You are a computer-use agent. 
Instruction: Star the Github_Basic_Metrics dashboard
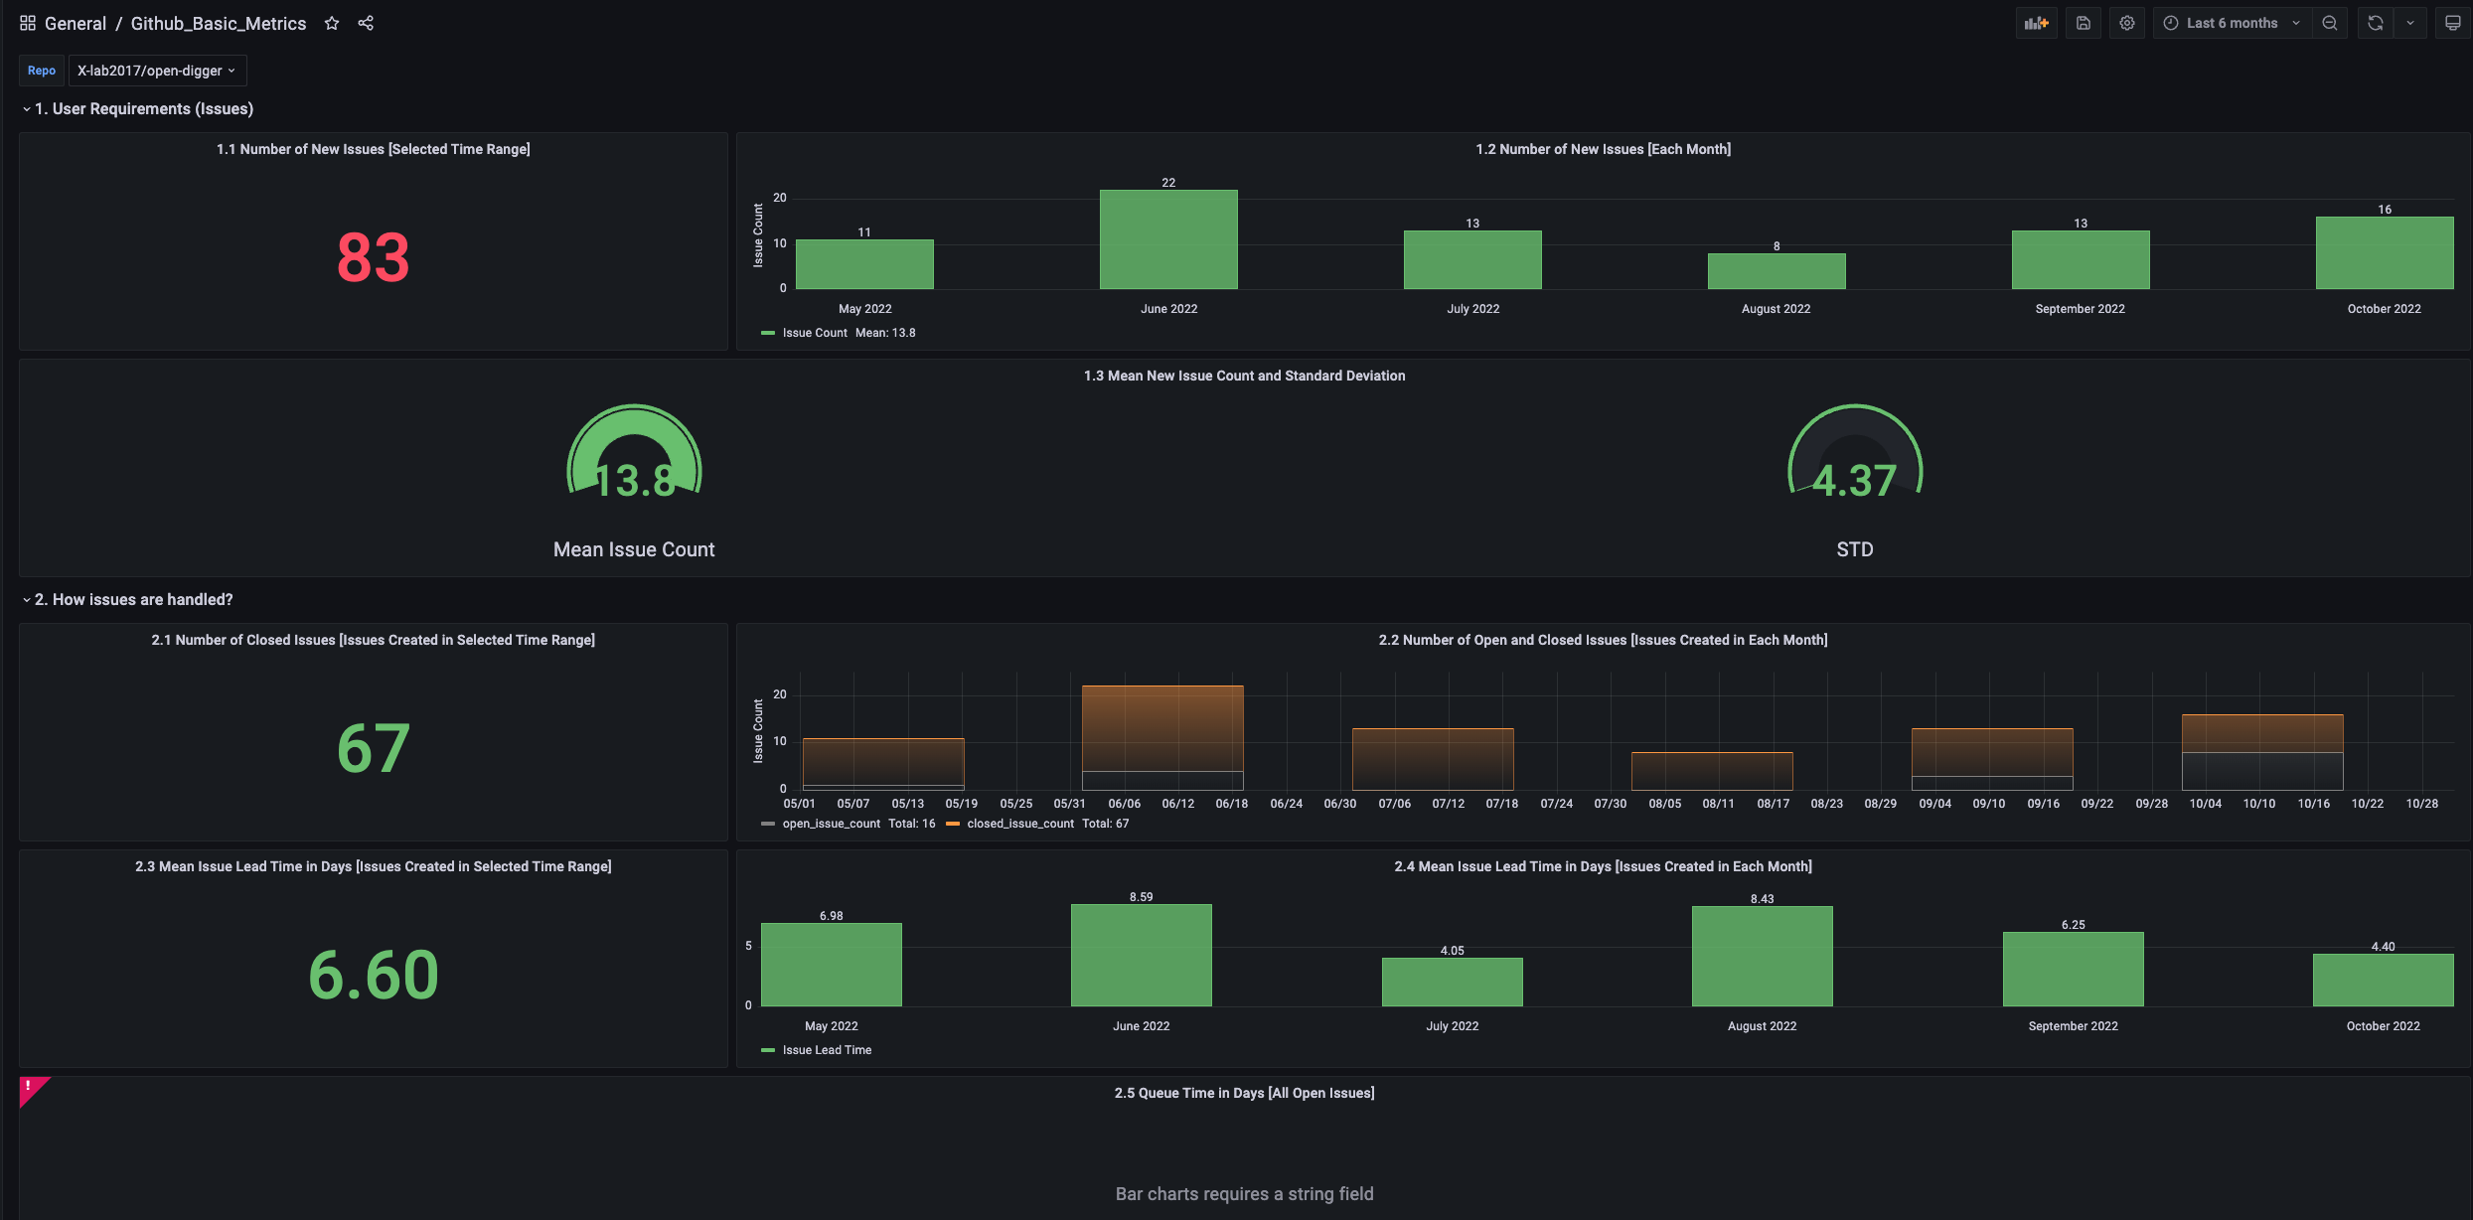(x=332, y=22)
